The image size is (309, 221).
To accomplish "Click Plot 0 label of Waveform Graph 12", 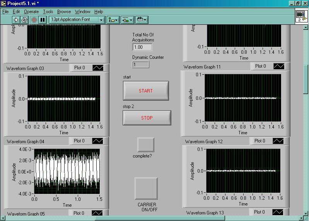I will click(260, 141).
